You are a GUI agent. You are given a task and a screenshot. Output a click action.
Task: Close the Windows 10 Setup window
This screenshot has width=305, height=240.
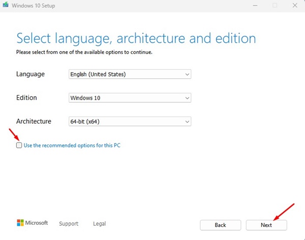click(295, 6)
